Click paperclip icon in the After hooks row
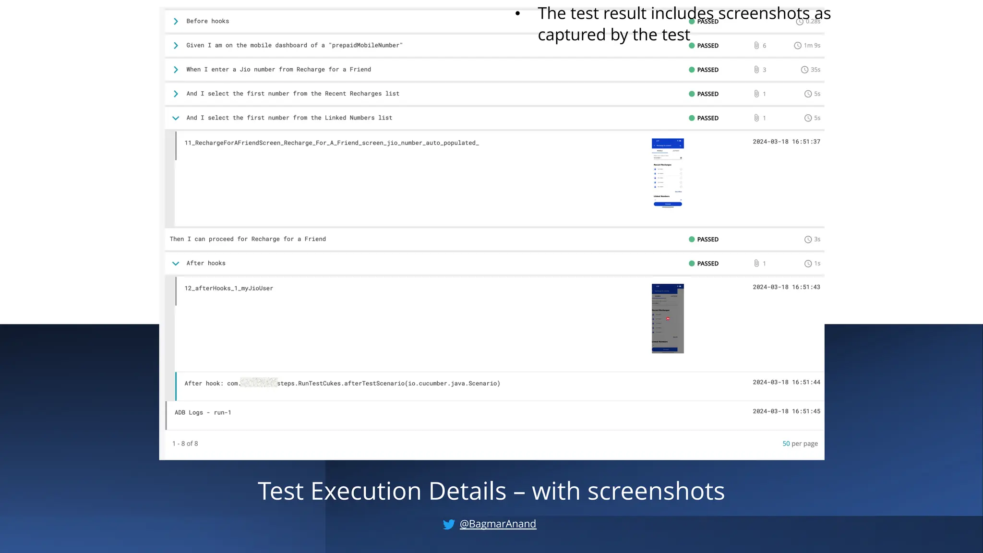 point(756,264)
